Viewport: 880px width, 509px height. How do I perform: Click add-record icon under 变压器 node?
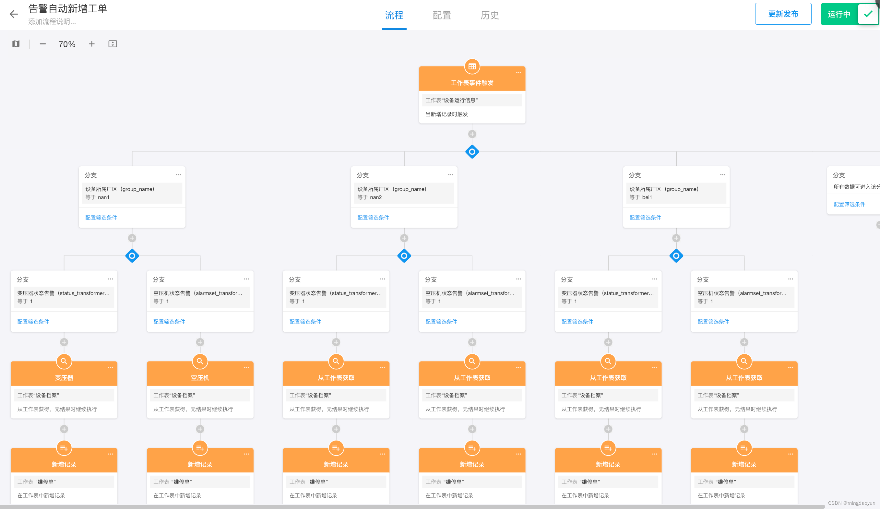point(64,448)
